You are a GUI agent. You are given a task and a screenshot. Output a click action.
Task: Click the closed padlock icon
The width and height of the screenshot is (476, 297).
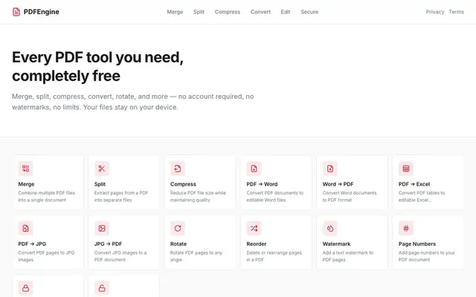click(25, 288)
